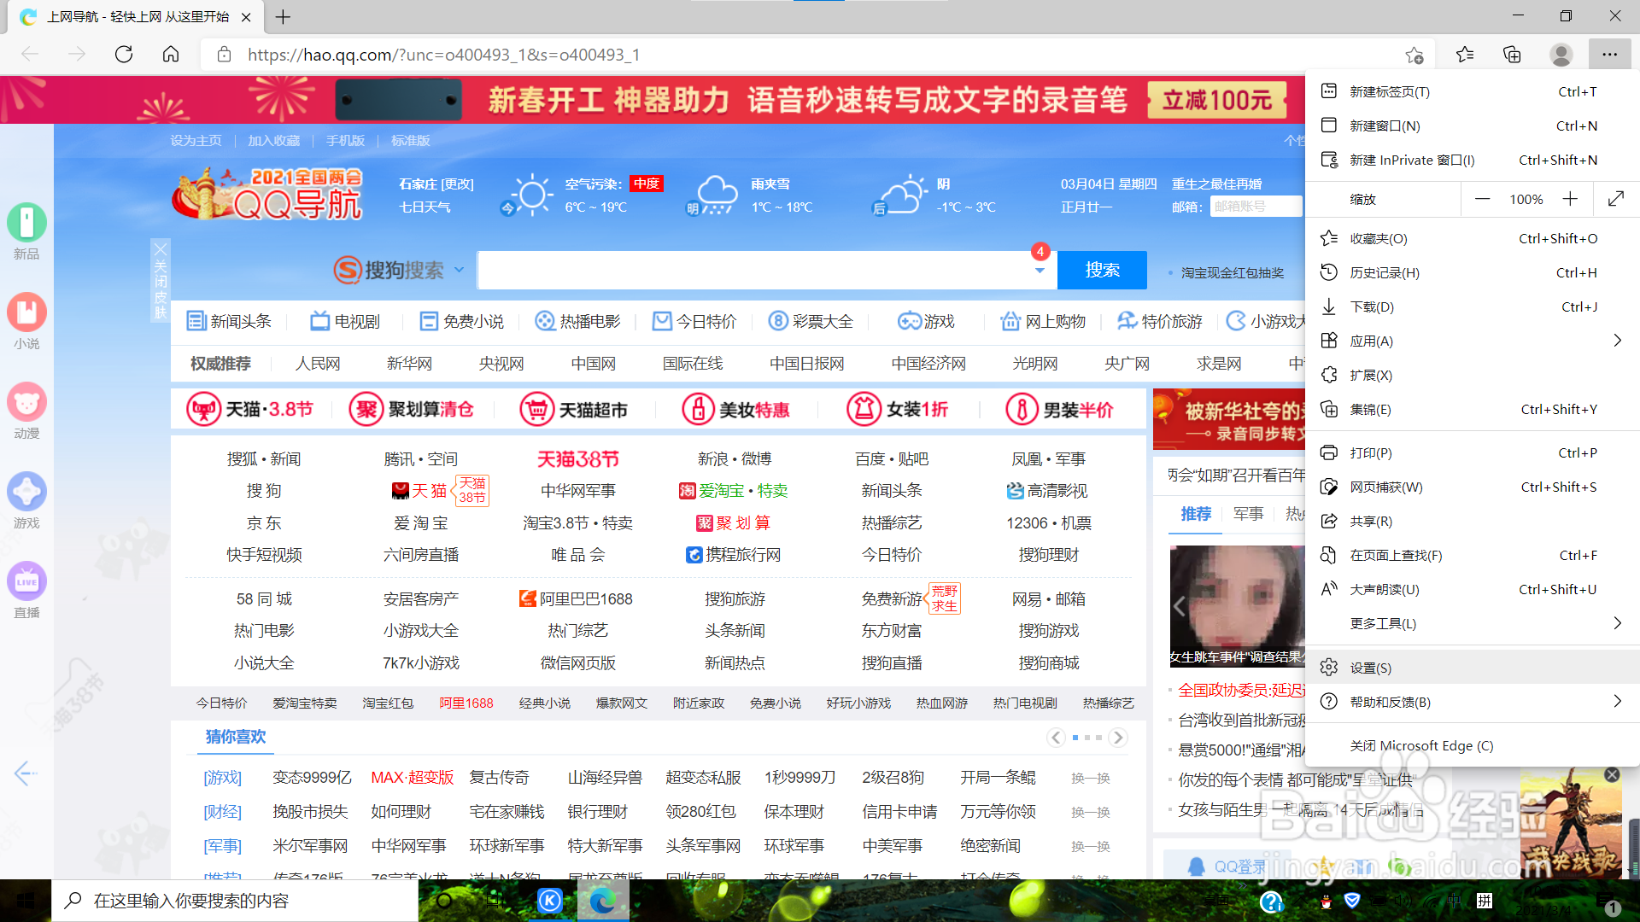Open History menu entry
1640x922 pixels.
1473,272
